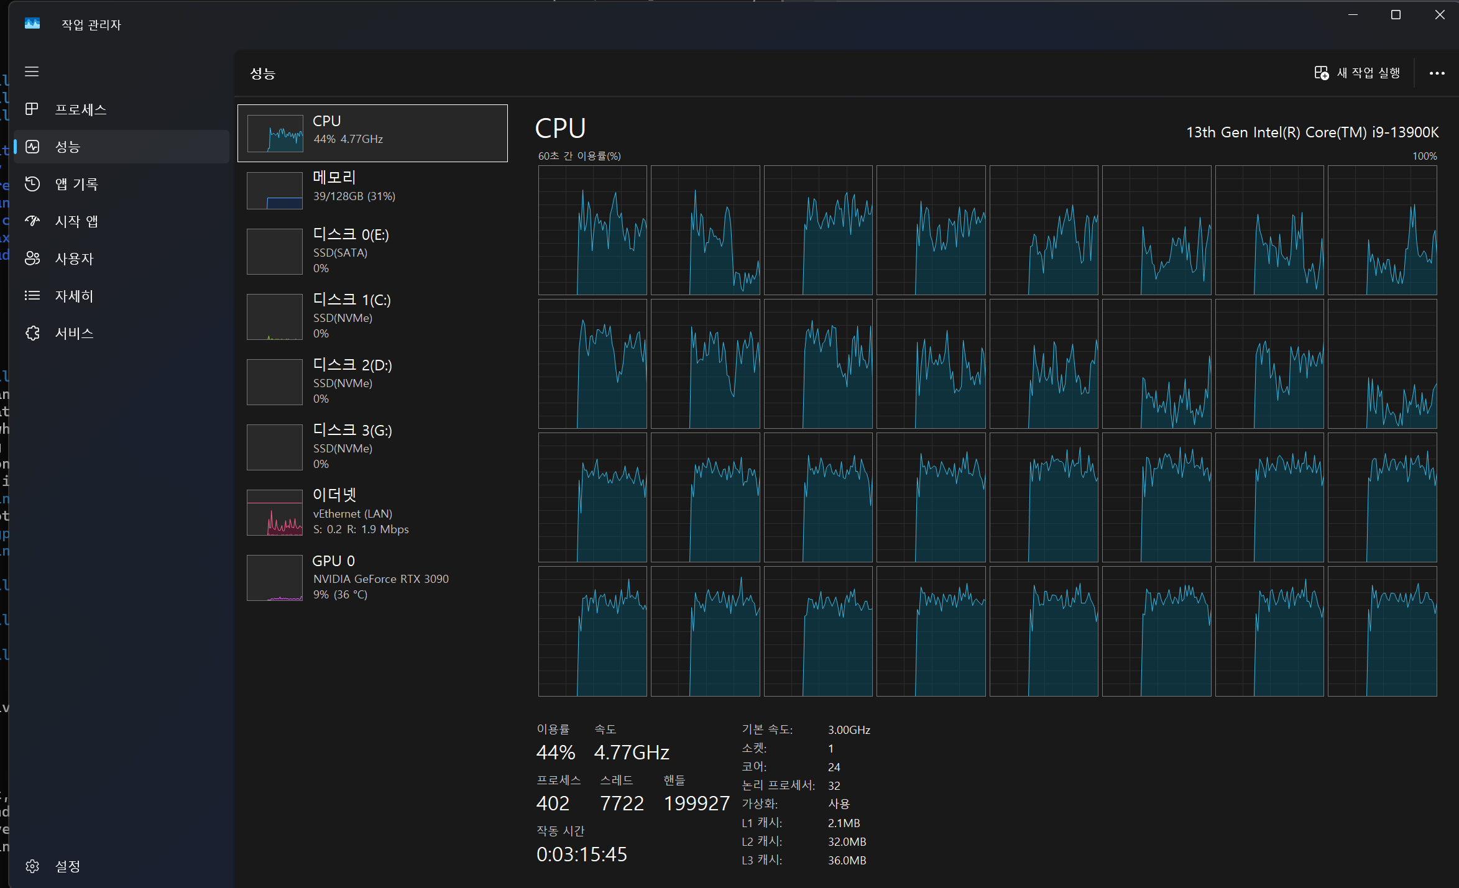This screenshot has height=888, width=1459.
Task: Click the Task Manager app icon in title bar
Action: [32, 24]
